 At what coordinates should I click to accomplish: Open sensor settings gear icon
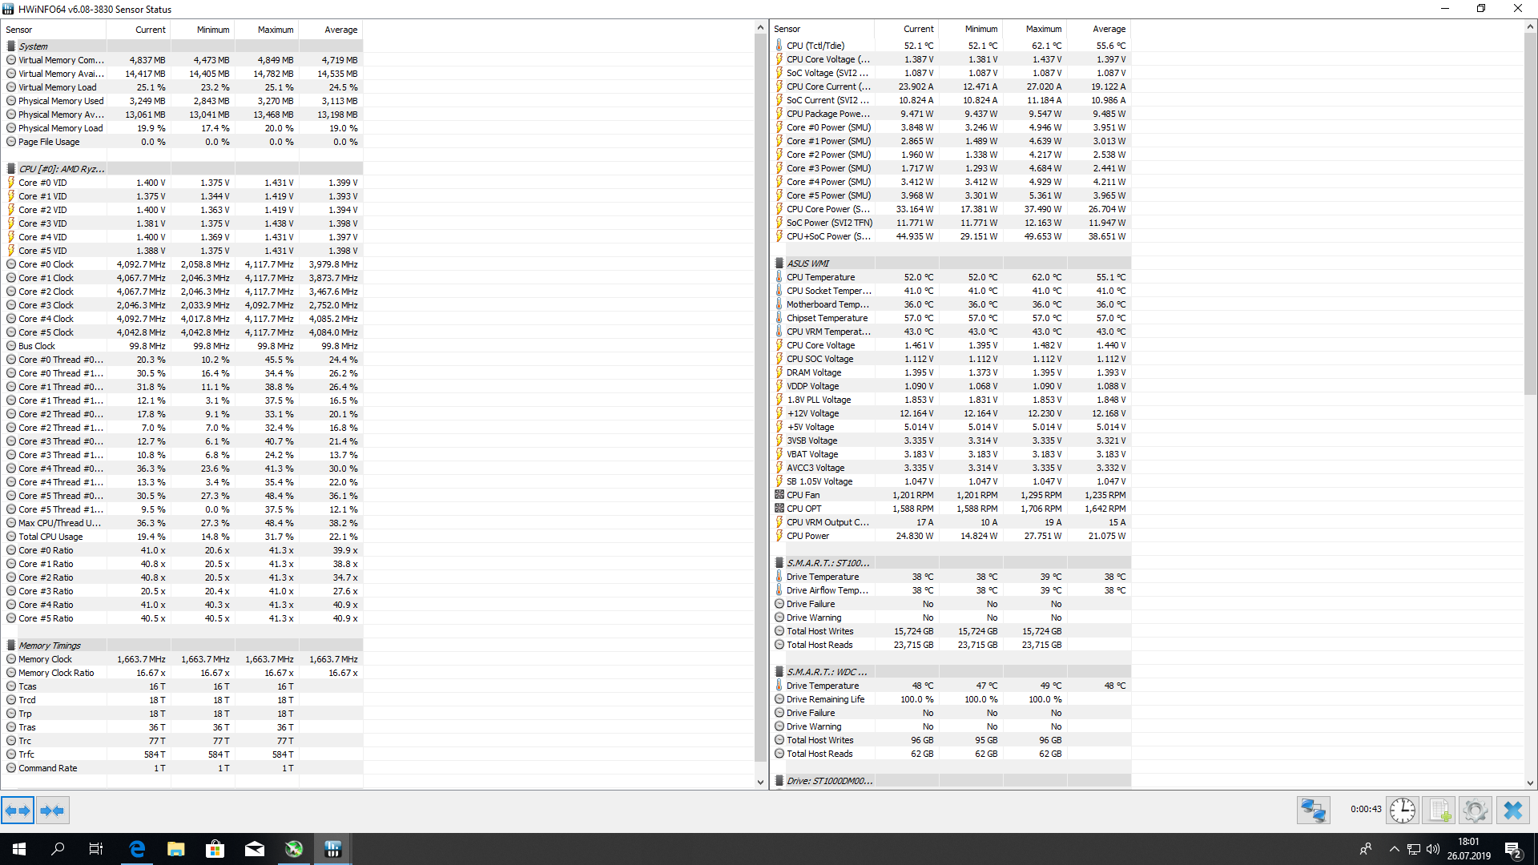click(x=1475, y=811)
